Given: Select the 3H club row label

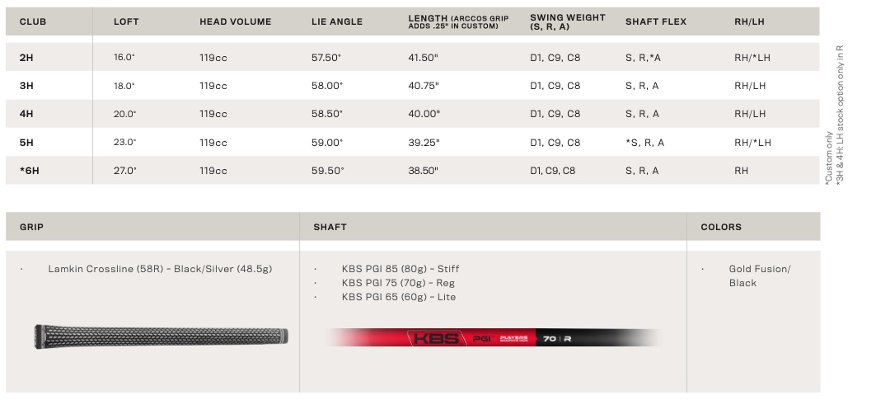Looking at the screenshot, I should [x=26, y=86].
